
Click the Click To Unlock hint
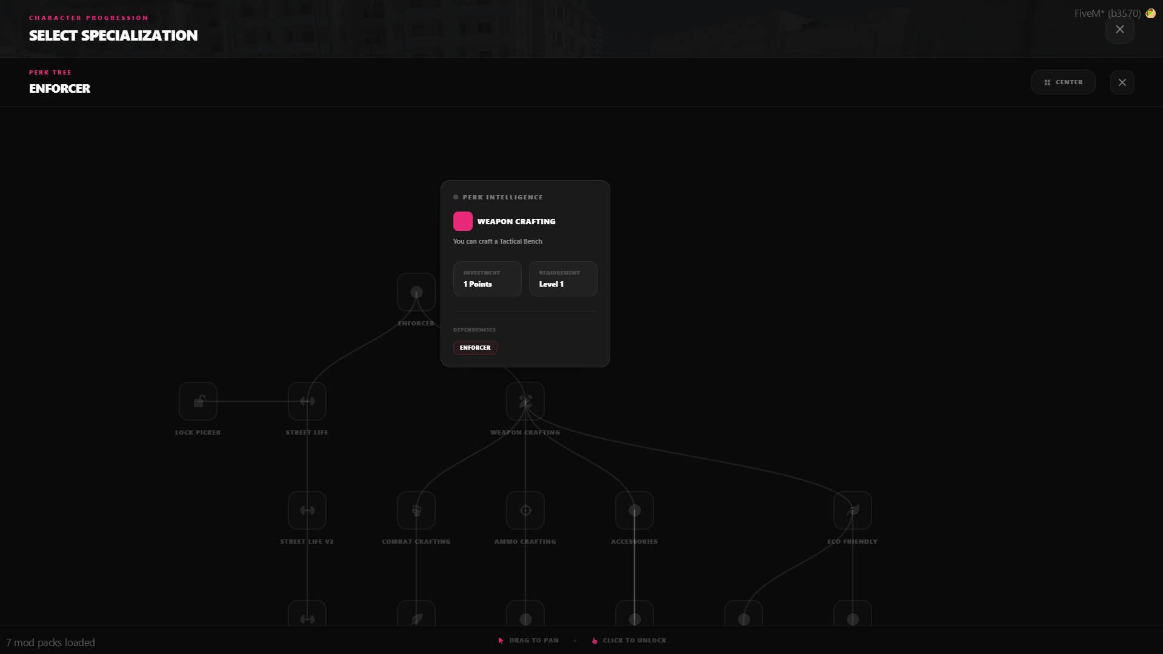pyautogui.click(x=629, y=641)
